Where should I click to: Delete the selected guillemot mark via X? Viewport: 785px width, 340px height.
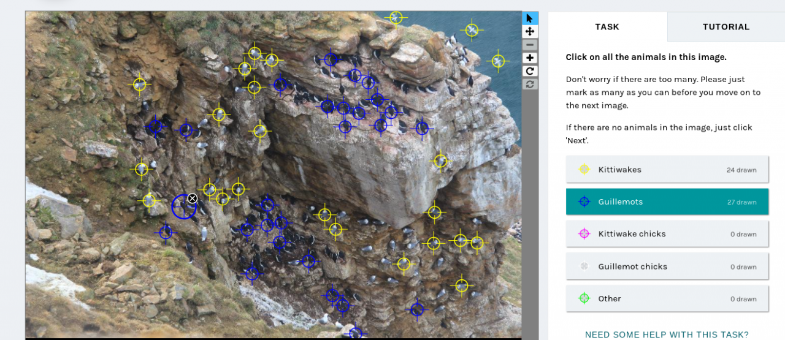[x=192, y=198]
